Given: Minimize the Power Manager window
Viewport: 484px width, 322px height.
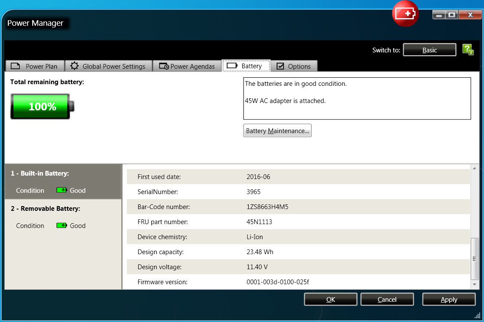Looking at the screenshot, I should tap(439, 15).
